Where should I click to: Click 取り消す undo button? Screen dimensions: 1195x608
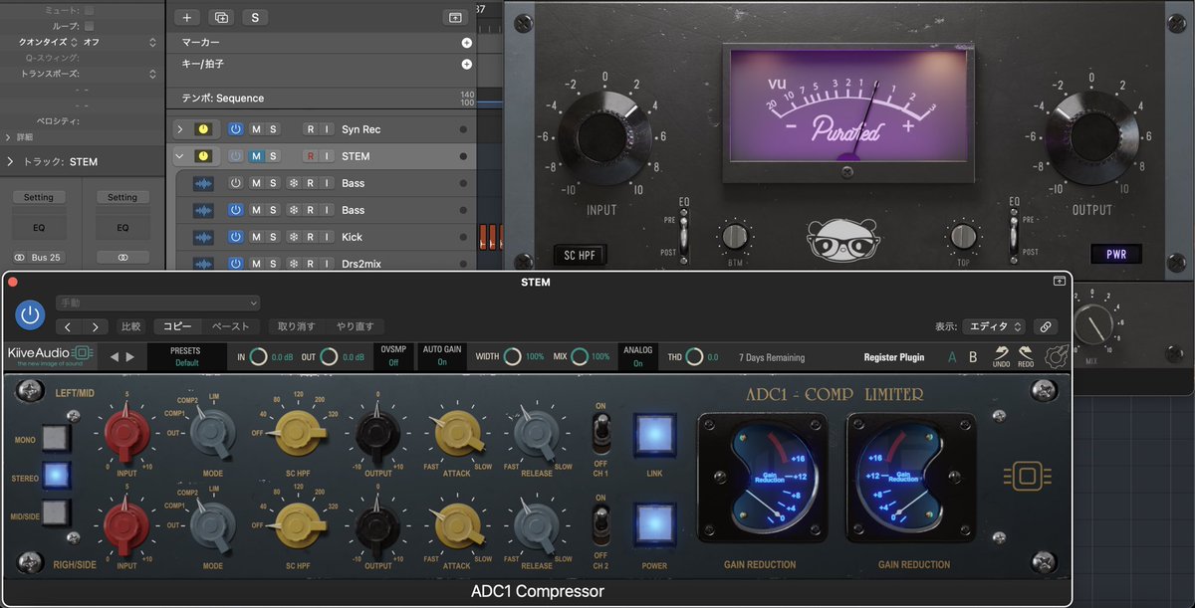pyautogui.click(x=297, y=326)
